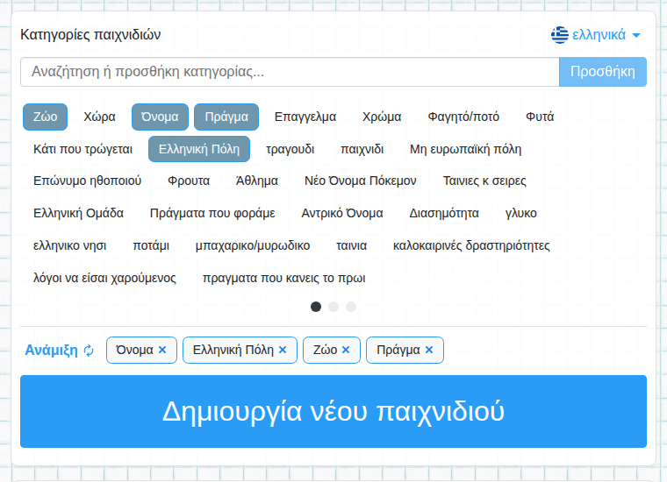Select the Φυτά category
Viewport: 667px width, 482px height.
[540, 117]
